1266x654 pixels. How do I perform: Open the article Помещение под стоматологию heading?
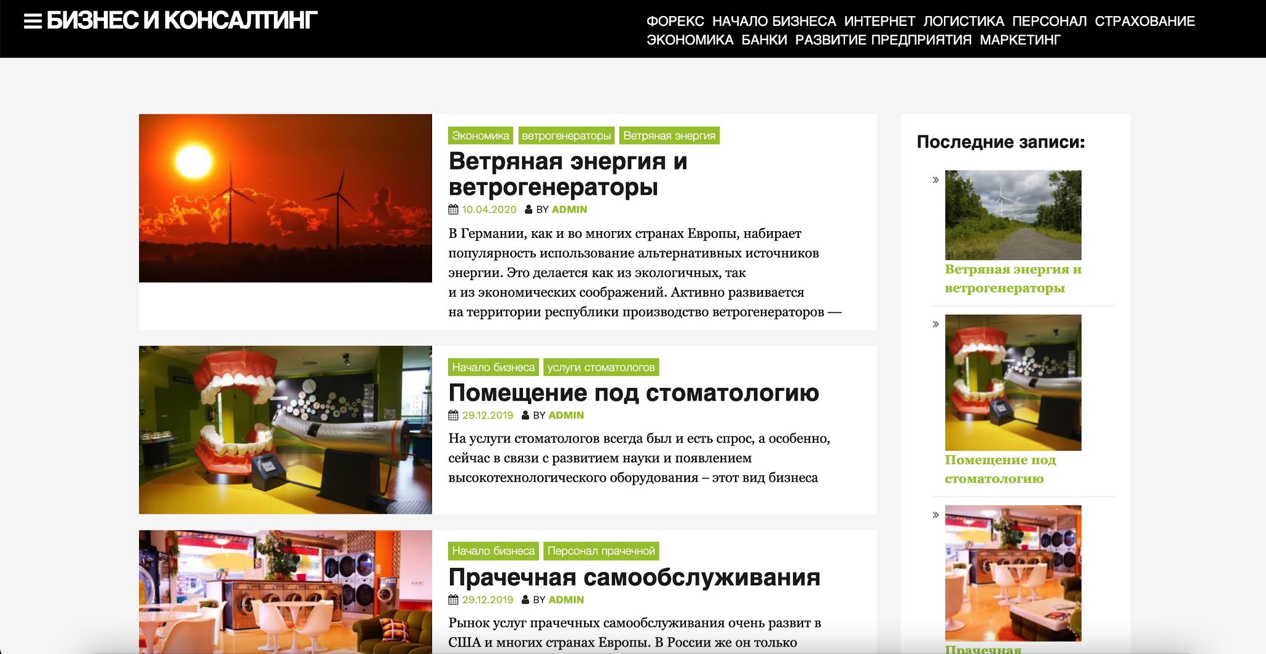coord(634,393)
